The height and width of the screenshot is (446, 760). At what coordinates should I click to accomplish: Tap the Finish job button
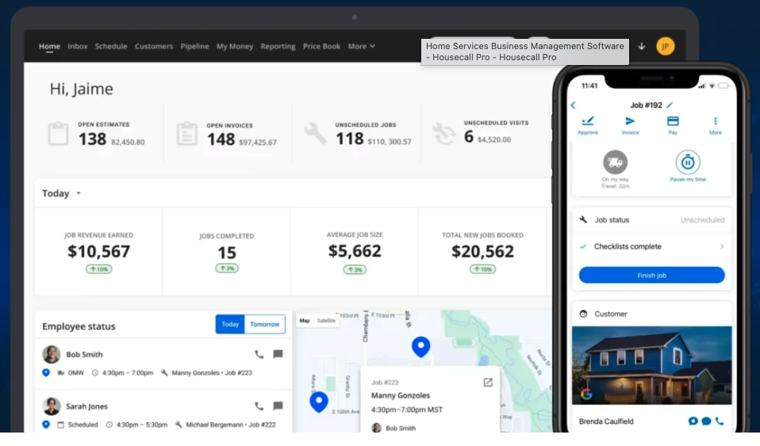click(x=652, y=275)
